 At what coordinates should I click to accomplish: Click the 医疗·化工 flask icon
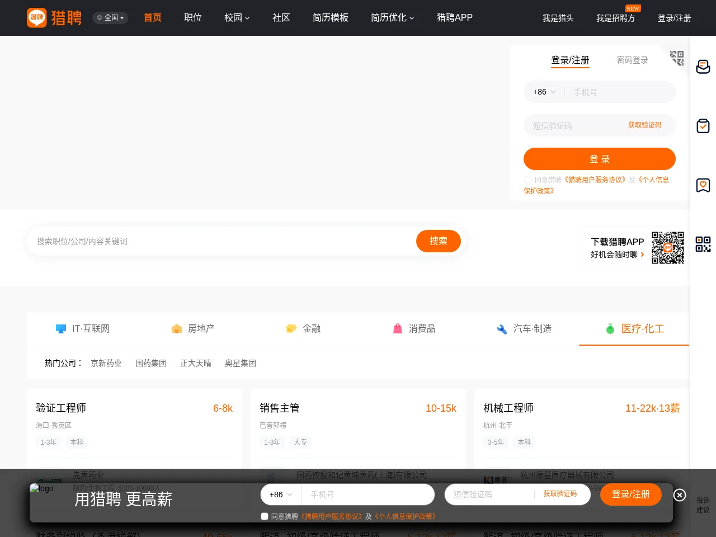click(610, 329)
